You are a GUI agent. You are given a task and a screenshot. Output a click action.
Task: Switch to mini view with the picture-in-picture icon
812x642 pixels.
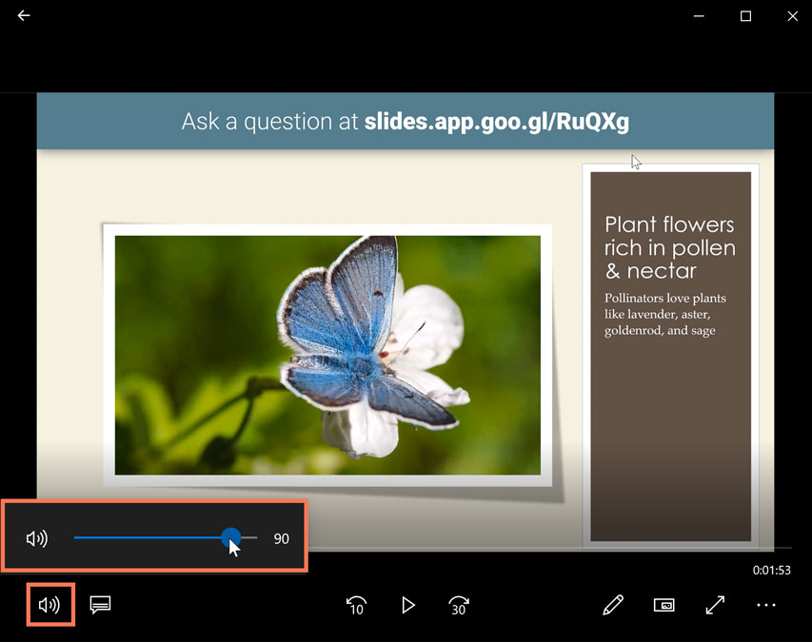pos(663,605)
